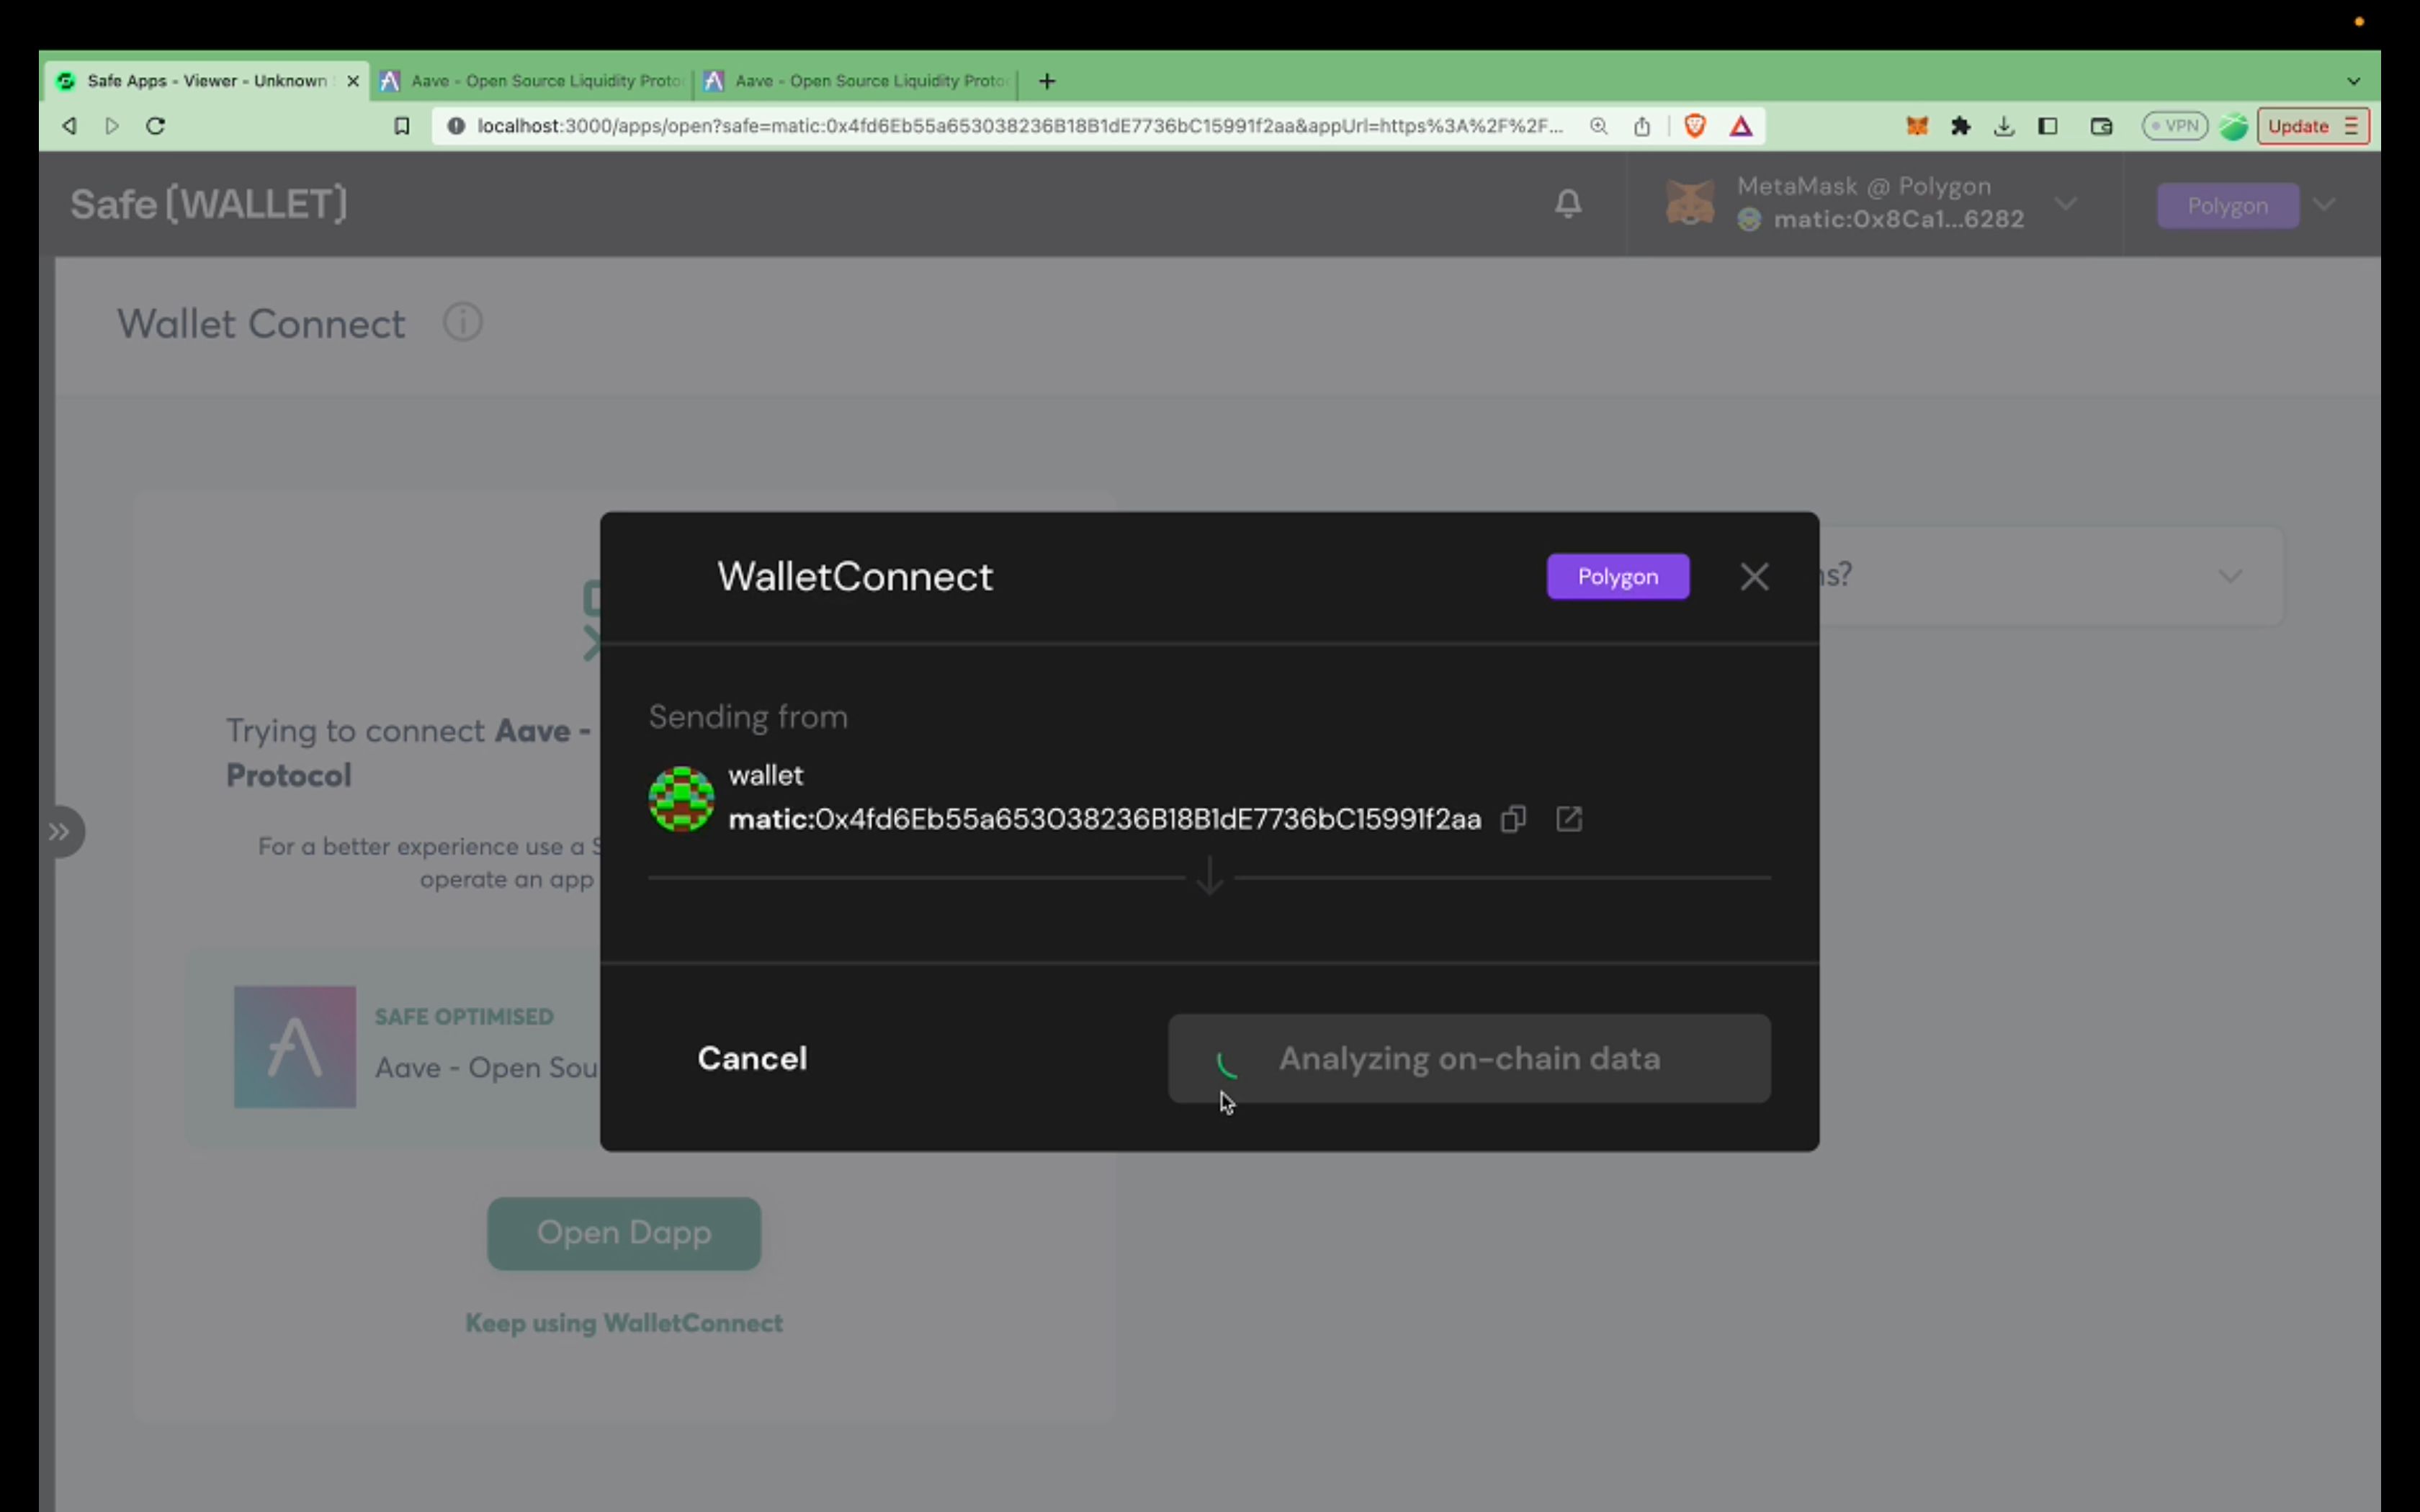
Task: Click the Sending from label
Action: (748, 717)
